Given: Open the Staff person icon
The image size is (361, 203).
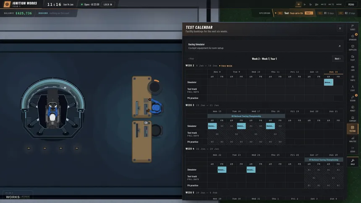Looking at the screenshot, I should coord(353,88).
